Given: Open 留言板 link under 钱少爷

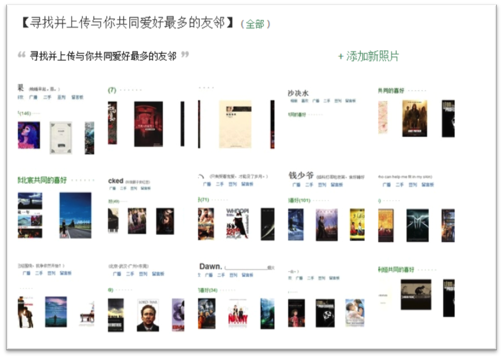Looking at the screenshot, I should point(337,185).
